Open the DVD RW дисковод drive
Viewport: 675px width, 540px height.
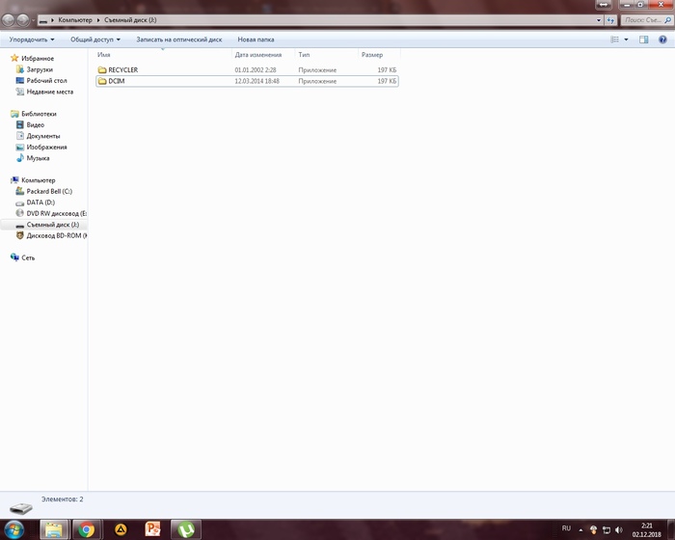pyautogui.click(x=56, y=213)
